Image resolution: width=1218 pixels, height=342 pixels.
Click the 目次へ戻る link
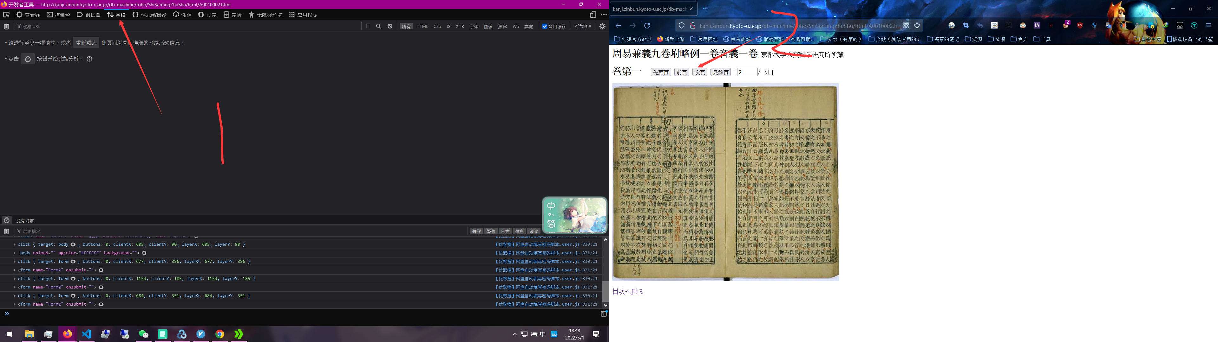click(x=628, y=291)
